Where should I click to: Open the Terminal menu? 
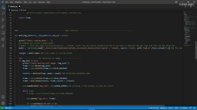(x=42, y=2)
